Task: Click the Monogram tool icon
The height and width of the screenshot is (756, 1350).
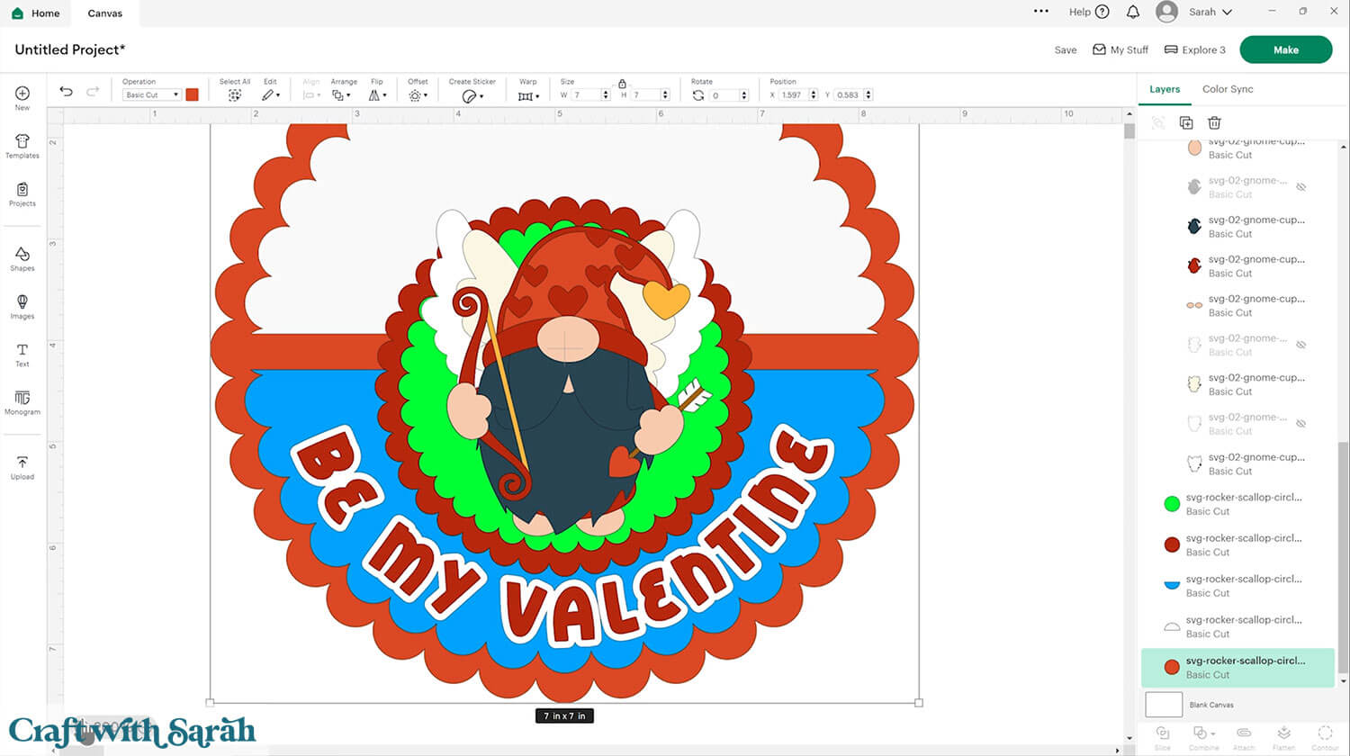Action: coord(22,401)
